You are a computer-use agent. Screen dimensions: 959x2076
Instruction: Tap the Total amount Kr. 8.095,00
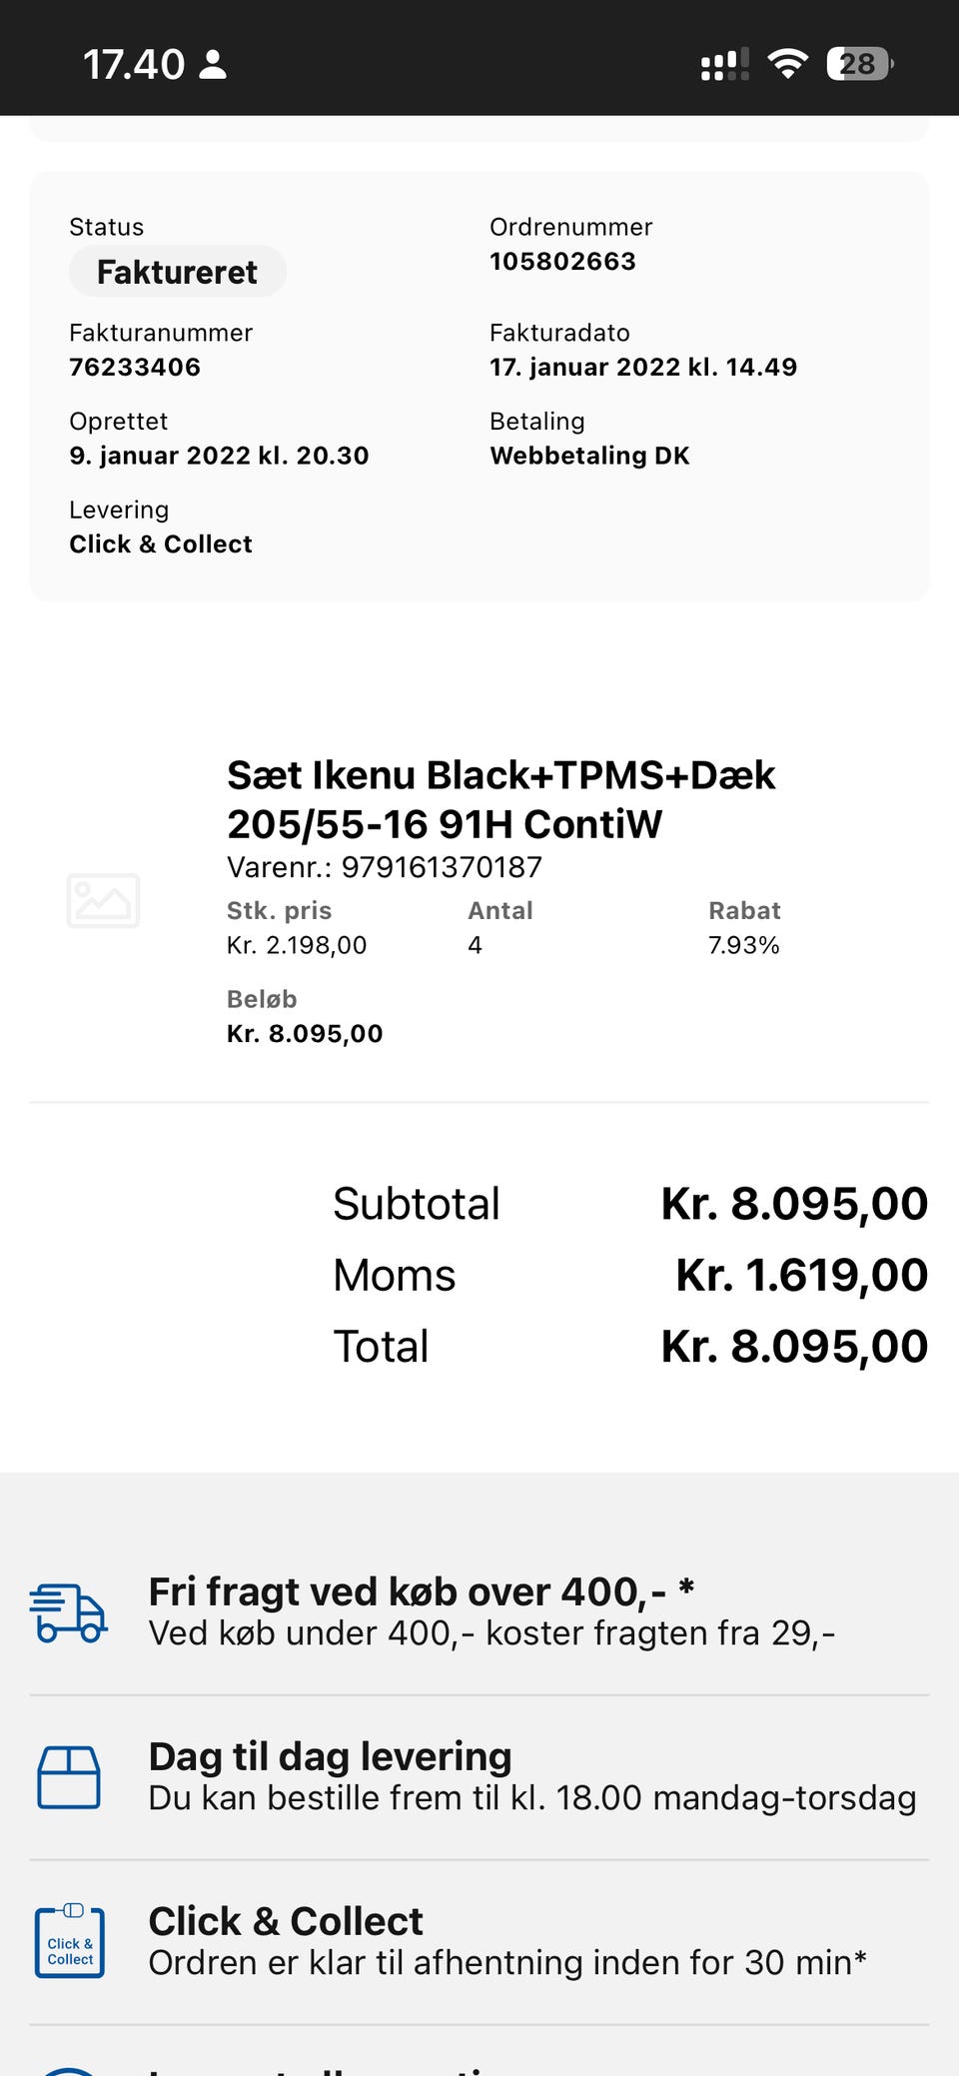click(x=794, y=1347)
